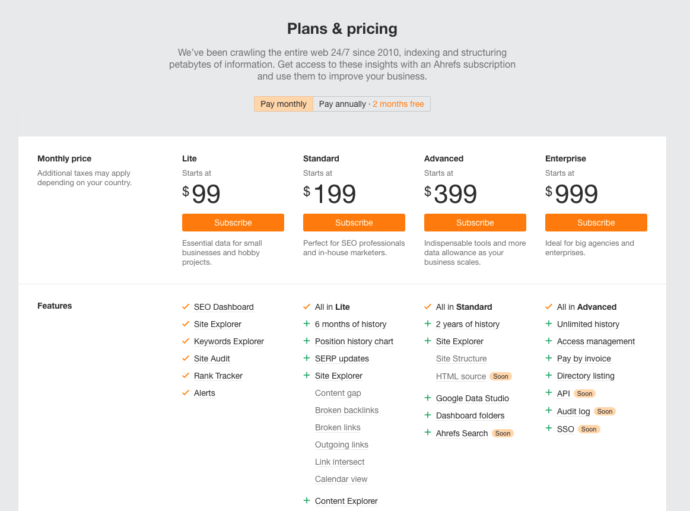Screen dimensions: 690x511
Task: Open the Dashboard folders feature link
Action: pyautogui.click(x=470, y=415)
